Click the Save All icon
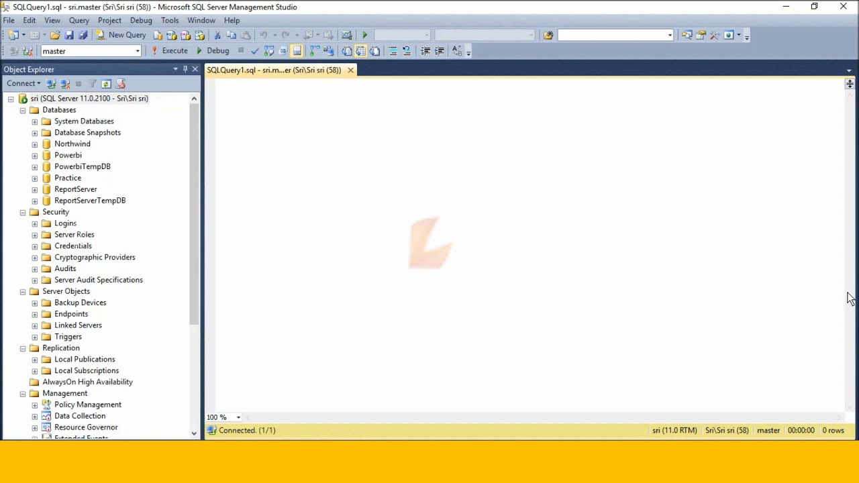859x483 pixels. (x=83, y=35)
